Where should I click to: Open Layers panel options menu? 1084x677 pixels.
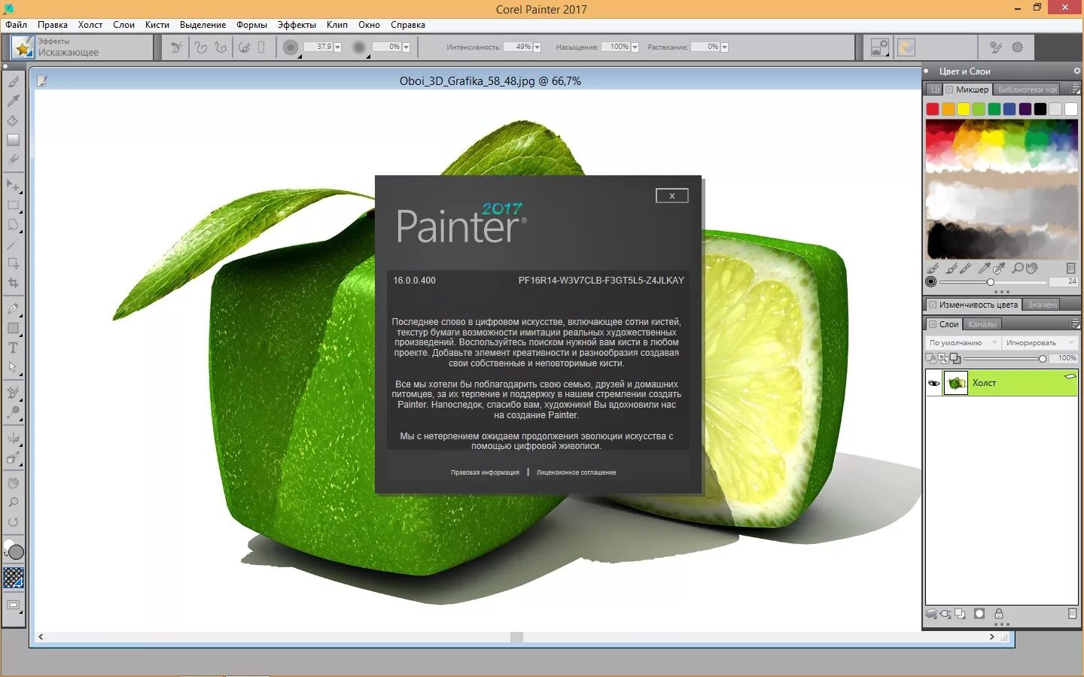[1075, 323]
